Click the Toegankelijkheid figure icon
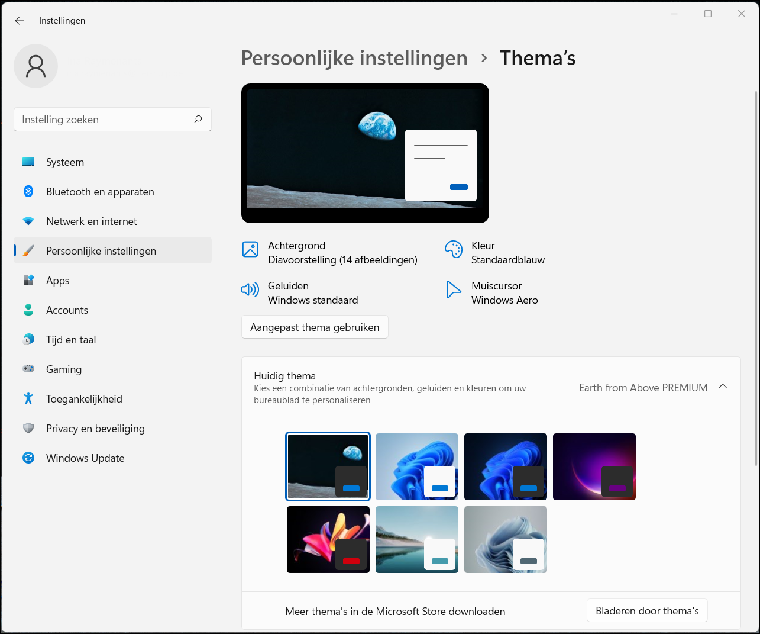The image size is (760, 634). [x=28, y=398]
